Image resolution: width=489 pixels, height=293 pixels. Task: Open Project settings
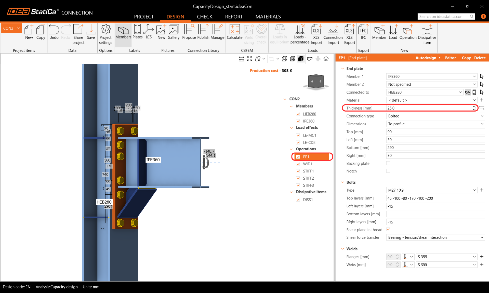click(x=105, y=34)
